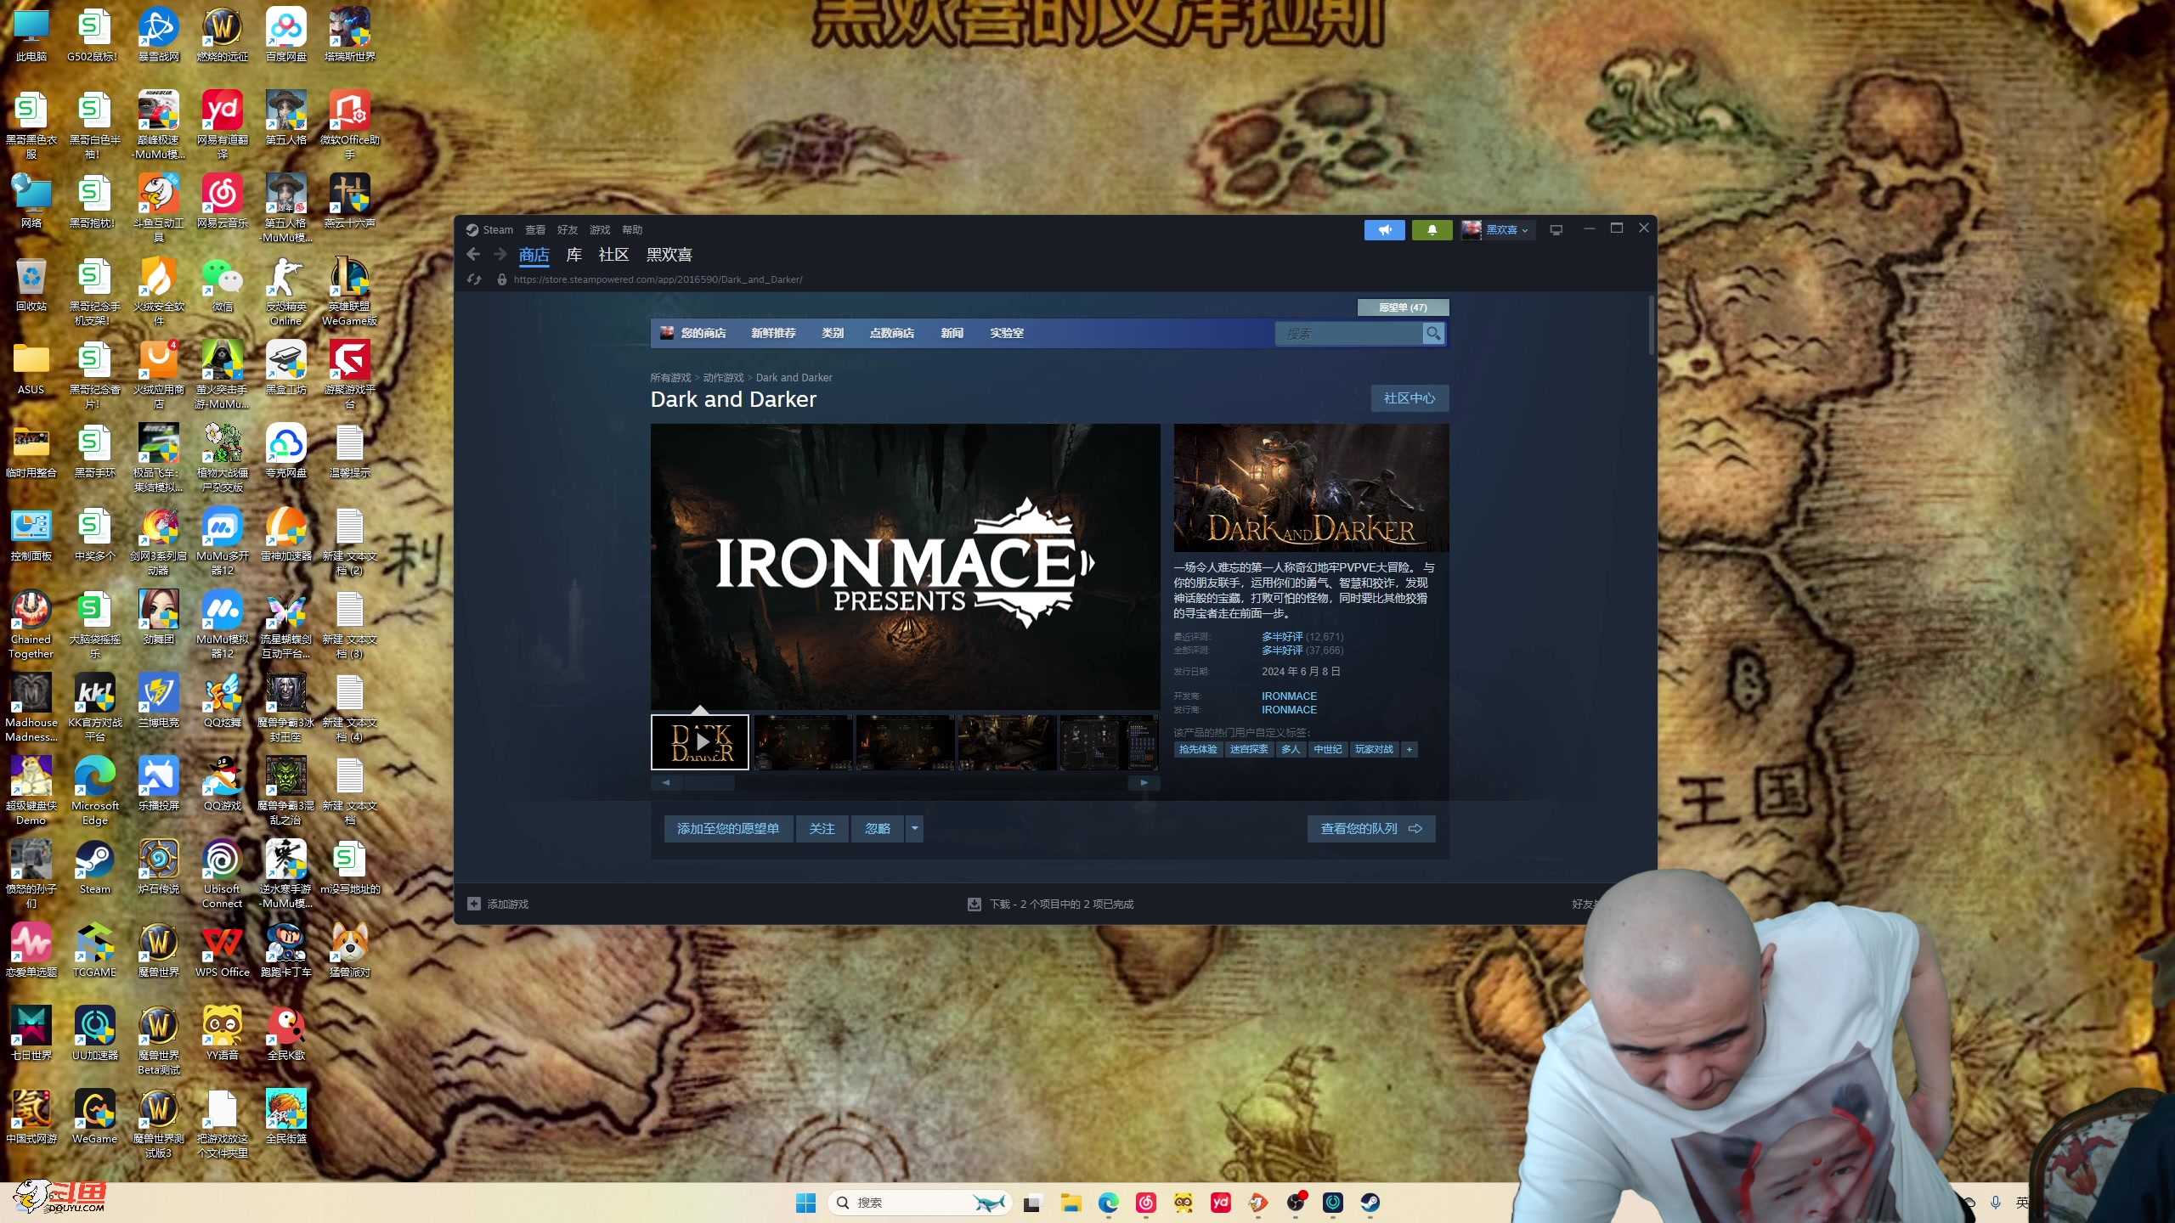Select the 回收站 recycle bin icon
Screen dimensions: 2175x1223
(x=31, y=285)
